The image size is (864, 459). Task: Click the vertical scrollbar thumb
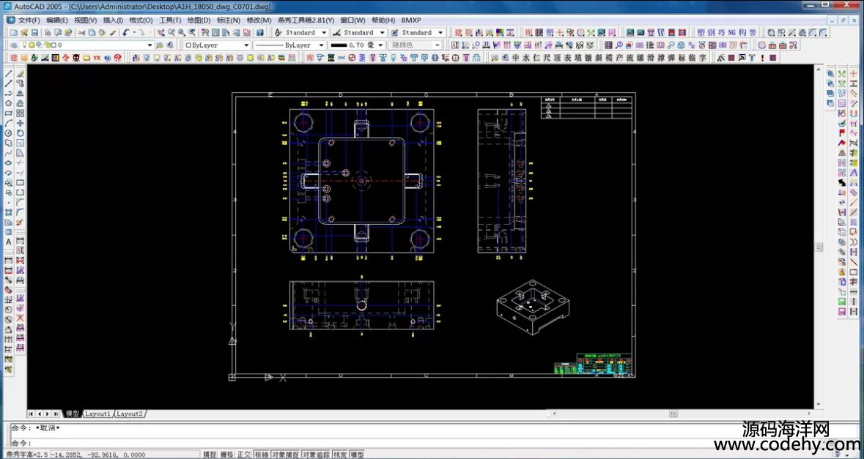(819, 247)
